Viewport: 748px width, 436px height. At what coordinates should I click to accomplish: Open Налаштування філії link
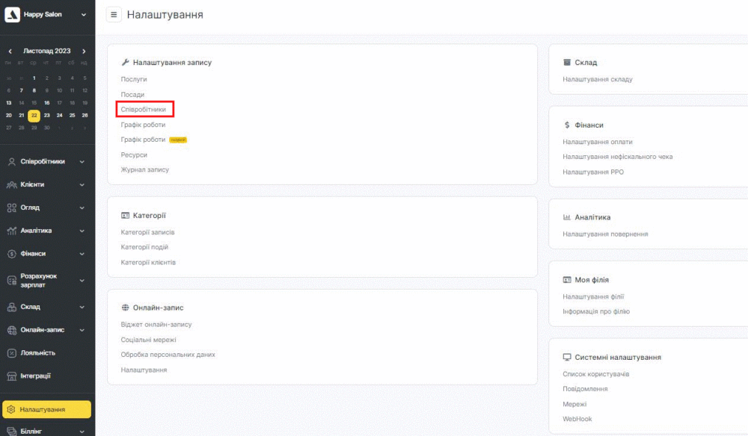[593, 296]
